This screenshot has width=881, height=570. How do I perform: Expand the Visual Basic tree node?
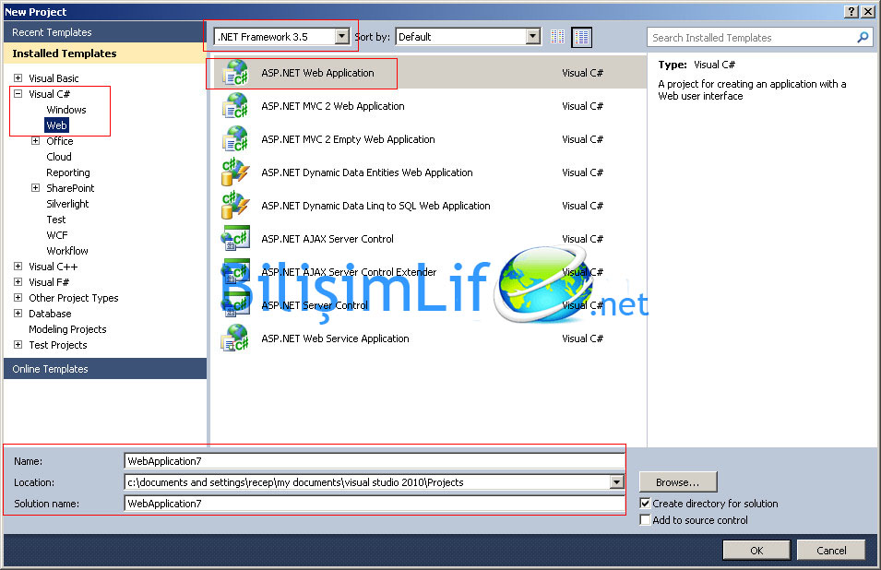(x=18, y=78)
